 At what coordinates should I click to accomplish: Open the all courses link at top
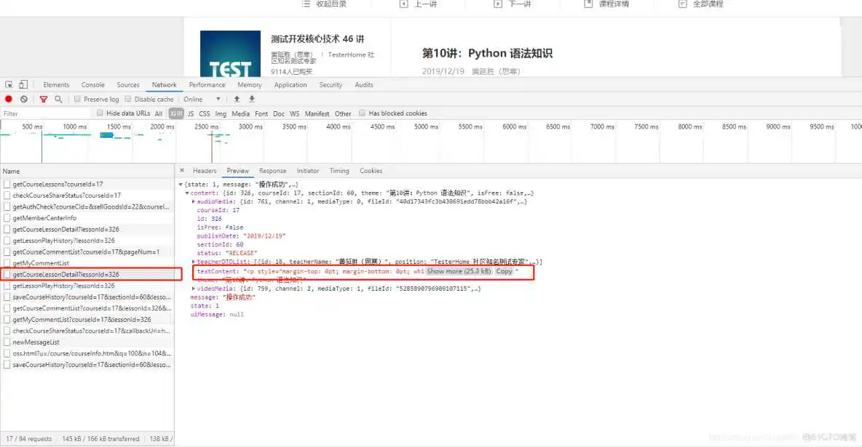(x=701, y=4)
